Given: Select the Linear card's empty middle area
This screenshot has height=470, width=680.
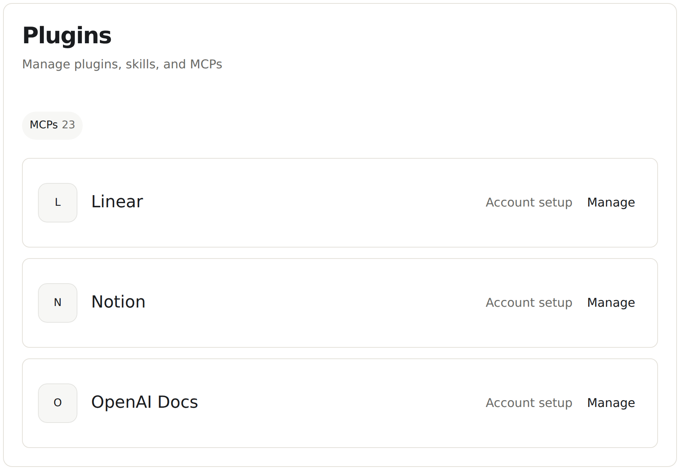Looking at the screenshot, I should click(x=315, y=203).
